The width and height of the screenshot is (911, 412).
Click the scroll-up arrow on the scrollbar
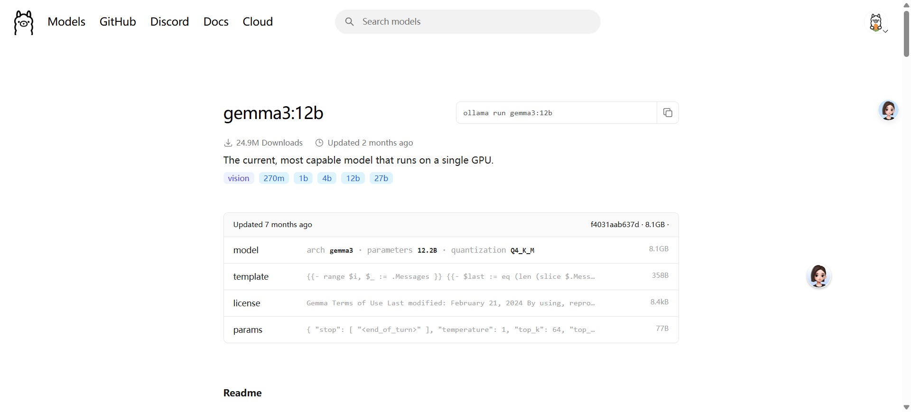click(906, 5)
